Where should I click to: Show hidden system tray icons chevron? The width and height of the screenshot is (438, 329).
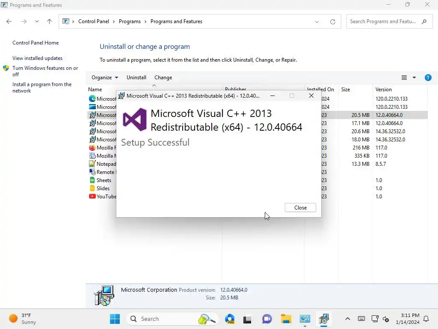click(347, 319)
